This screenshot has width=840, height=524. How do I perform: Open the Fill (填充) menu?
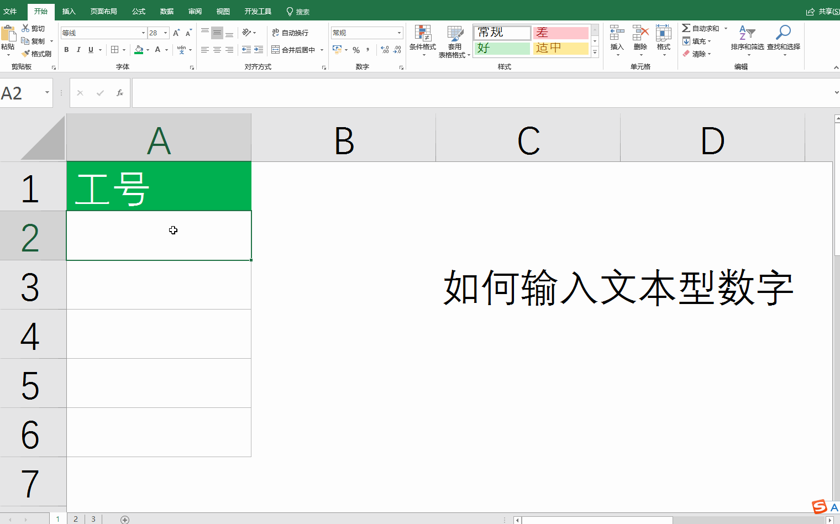tap(697, 41)
